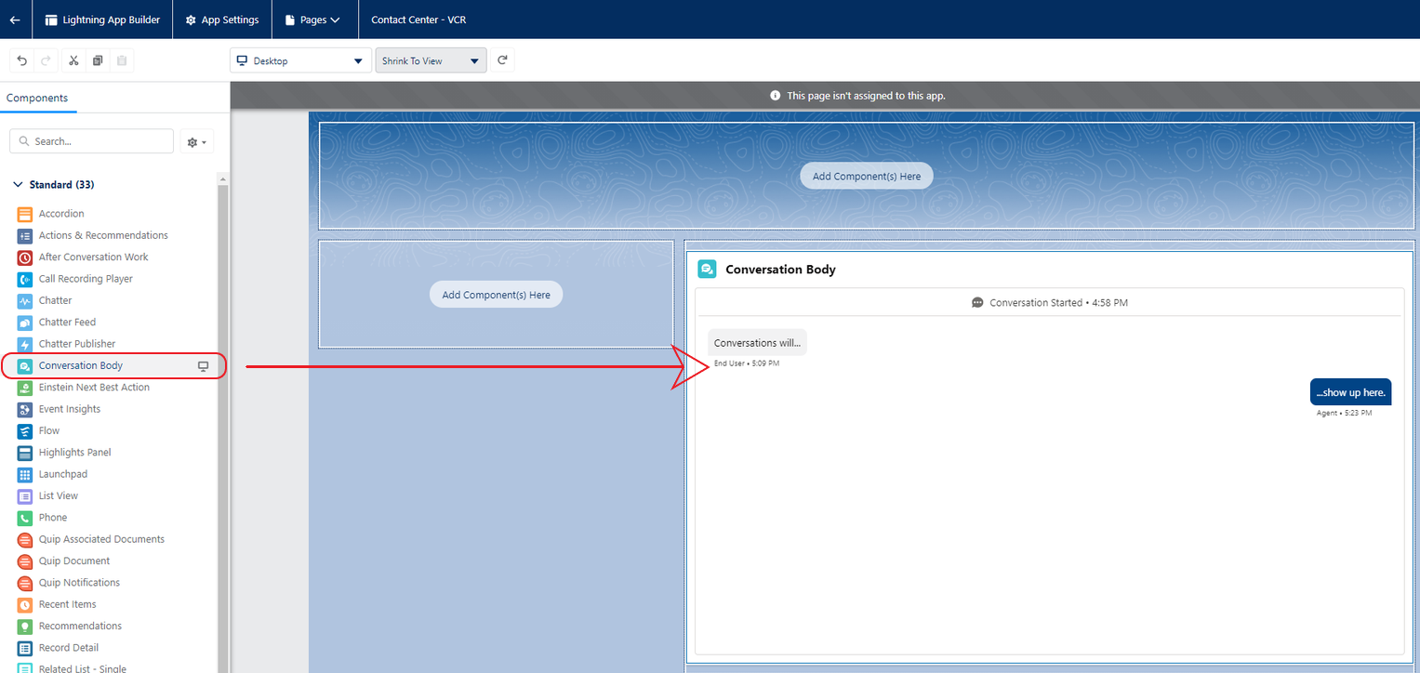Click the 'Conversations will...' message bubble
This screenshot has width=1420, height=673.
(757, 343)
